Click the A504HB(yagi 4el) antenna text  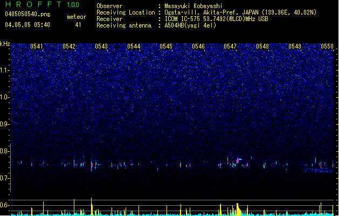pos(190,25)
